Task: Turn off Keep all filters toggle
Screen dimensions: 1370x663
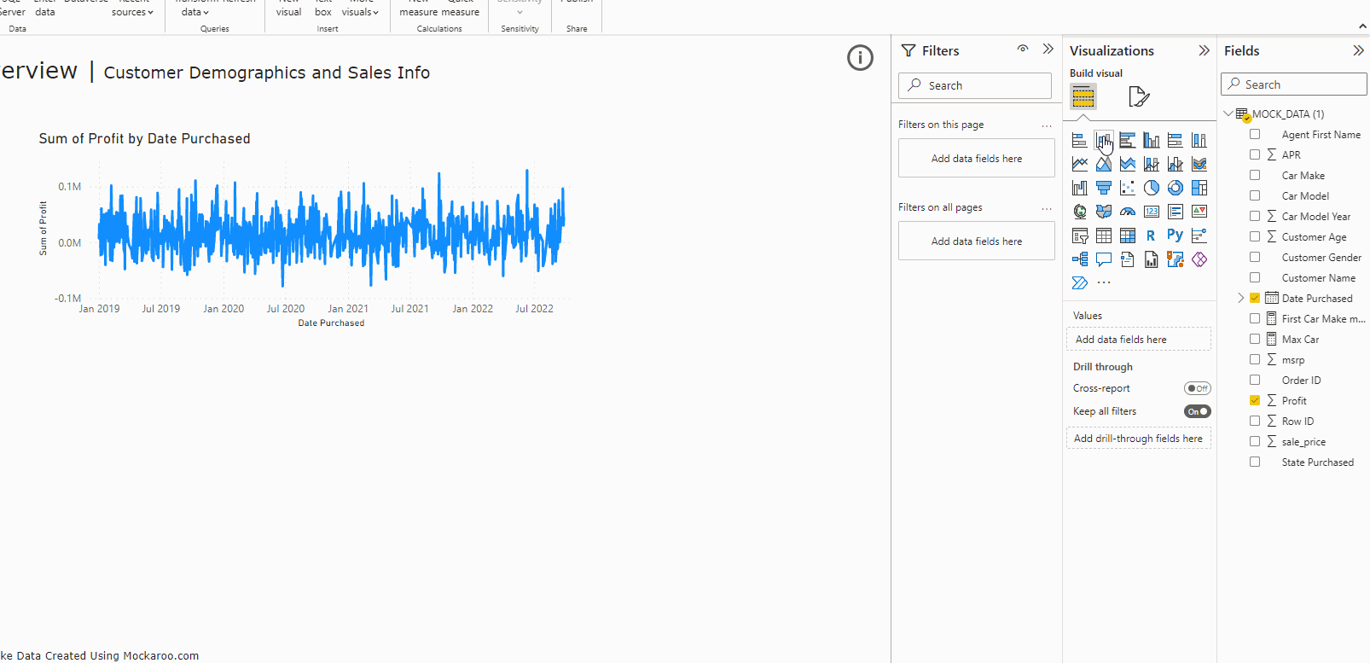Action: 1198,411
